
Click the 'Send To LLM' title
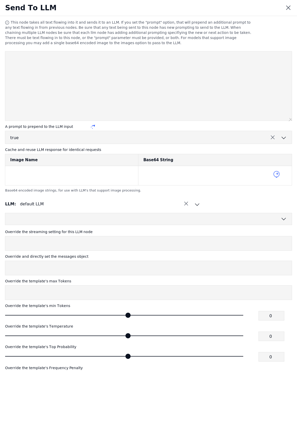31,8
